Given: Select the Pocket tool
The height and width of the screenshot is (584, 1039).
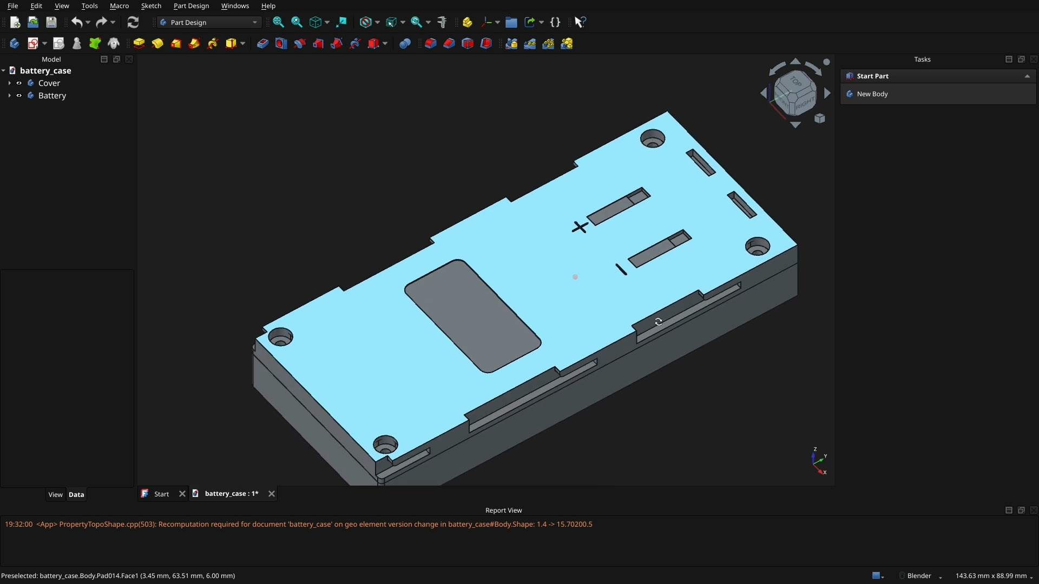Looking at the screenshot, I should tap(262, 44).
